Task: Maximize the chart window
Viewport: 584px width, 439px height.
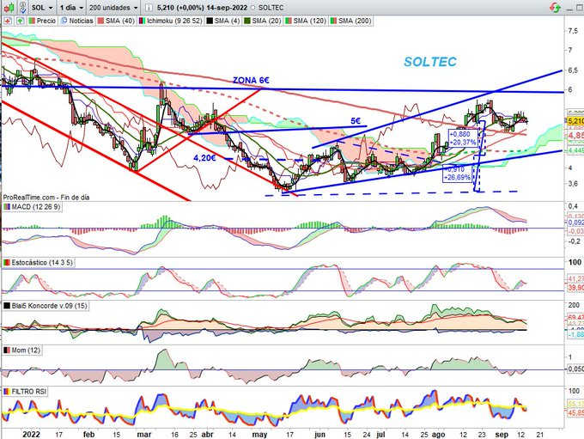Action: tap(581, 8)
